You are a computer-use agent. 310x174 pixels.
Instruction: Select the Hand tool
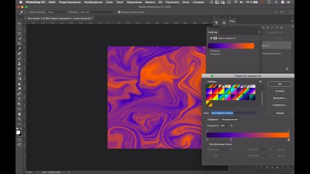point(19,114)
